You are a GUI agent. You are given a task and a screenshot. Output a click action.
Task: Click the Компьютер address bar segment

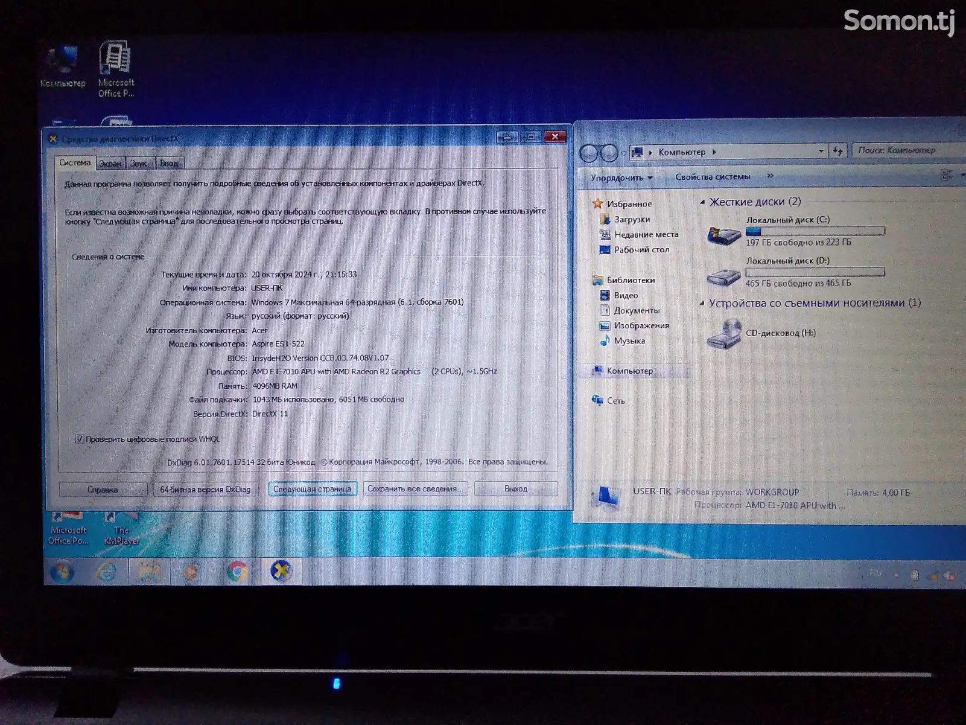coord(682,152)
